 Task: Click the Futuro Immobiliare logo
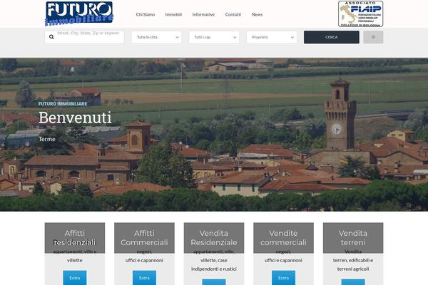[x=79, y=14]
